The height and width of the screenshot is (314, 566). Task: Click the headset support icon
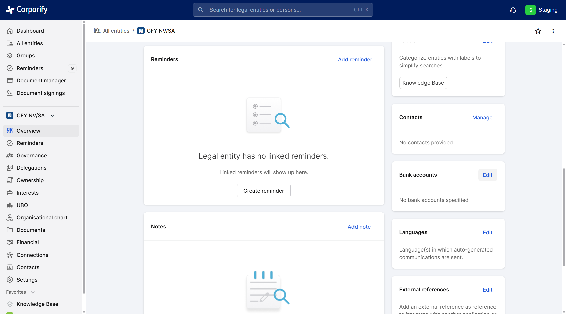(513, 10)
